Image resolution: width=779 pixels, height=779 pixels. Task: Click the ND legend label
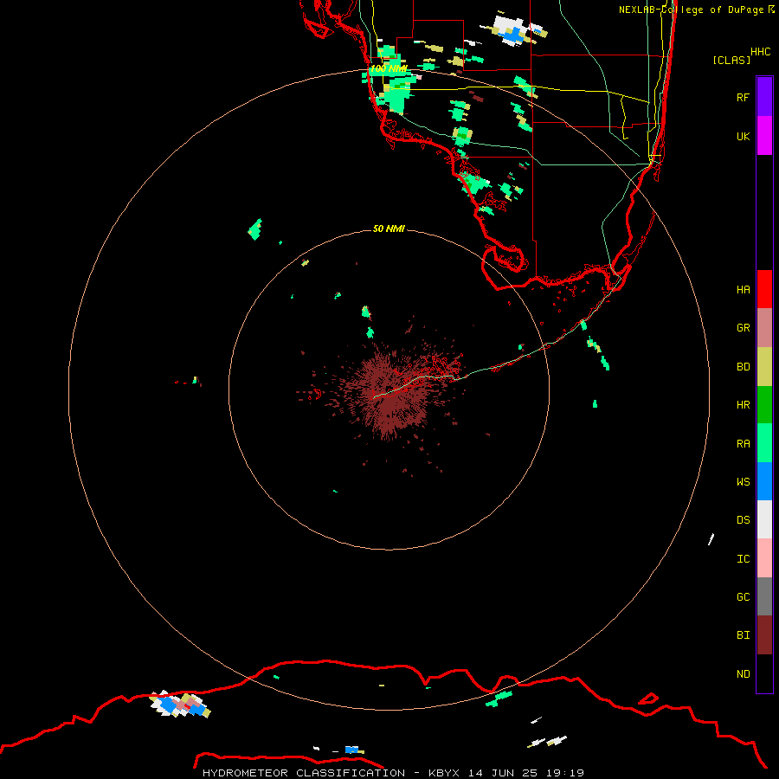point(743,673)
